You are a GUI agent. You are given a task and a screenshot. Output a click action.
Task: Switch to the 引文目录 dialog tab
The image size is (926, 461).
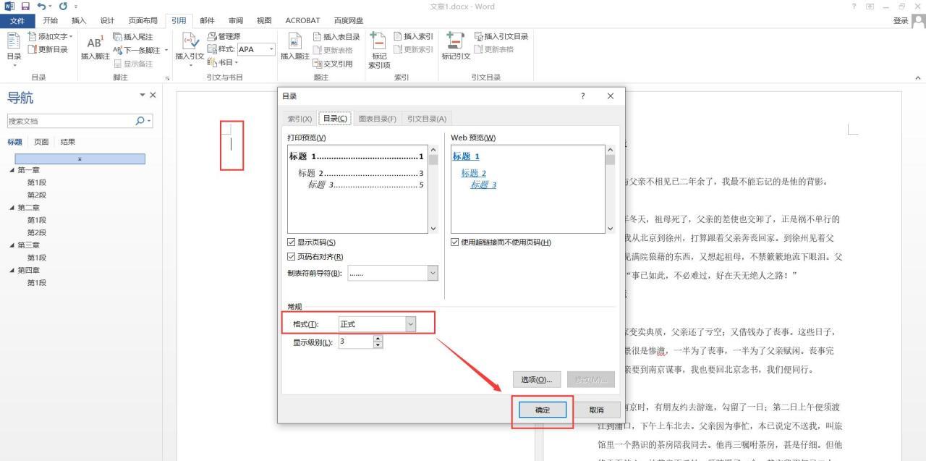[427, 119]
